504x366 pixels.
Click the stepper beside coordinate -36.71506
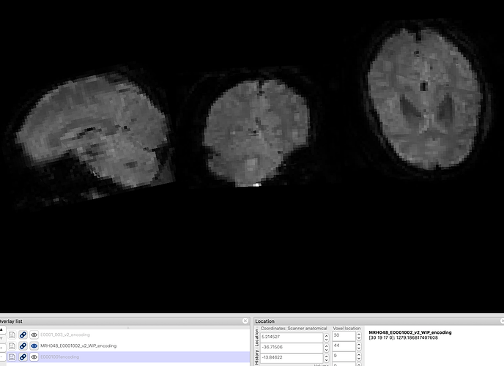[326, 348]
